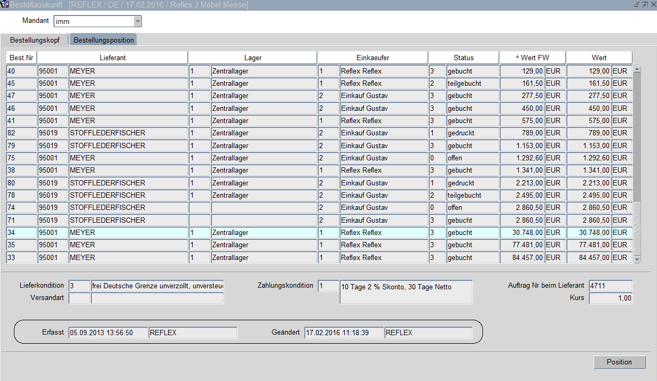This screenshot has height=381, width=657.
Task: Maximize the Bestellauskunft window
Action: pos(645,4)
